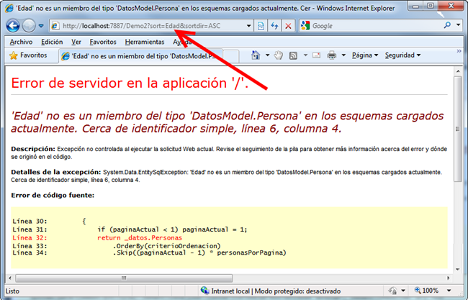The image size is (468, 300).
Task: Click 'Línea 34:' Skip code line
Action: click(x=149, y=253)
